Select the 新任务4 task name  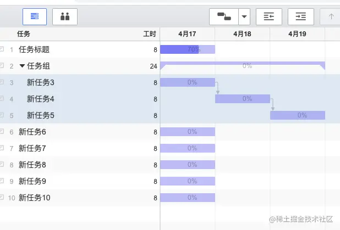click(41, 99)
